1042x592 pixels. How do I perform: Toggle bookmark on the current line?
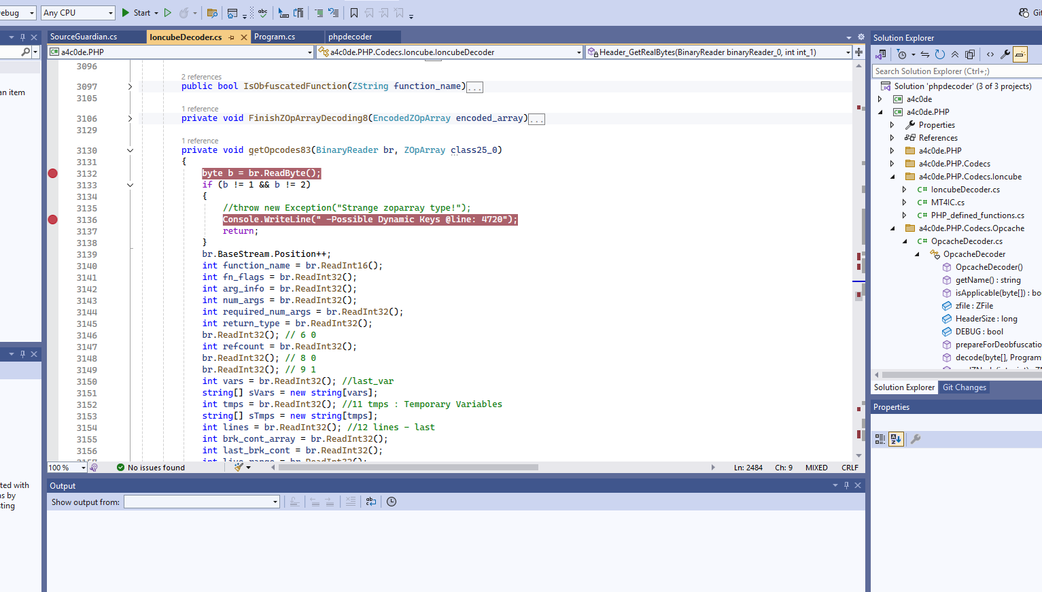354,13
